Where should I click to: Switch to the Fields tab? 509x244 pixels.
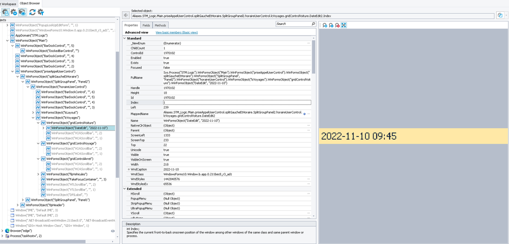coord(146,25)
